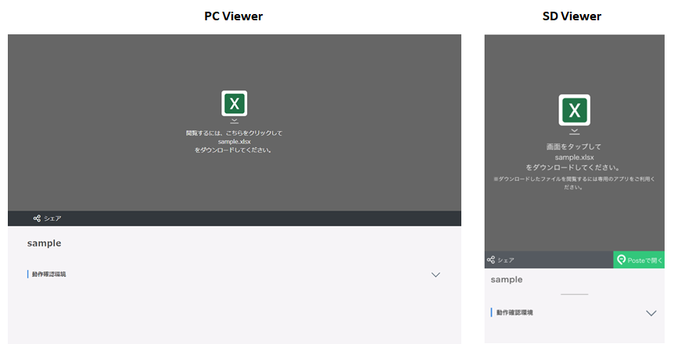Click the ※ダウンロードしたファイル note in SD Viewer
Image resolution: width=674 pixels, height=351 pixels.
pos(574,183)
